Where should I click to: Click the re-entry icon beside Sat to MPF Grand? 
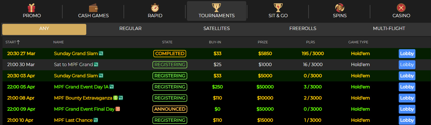click(96, 65)
